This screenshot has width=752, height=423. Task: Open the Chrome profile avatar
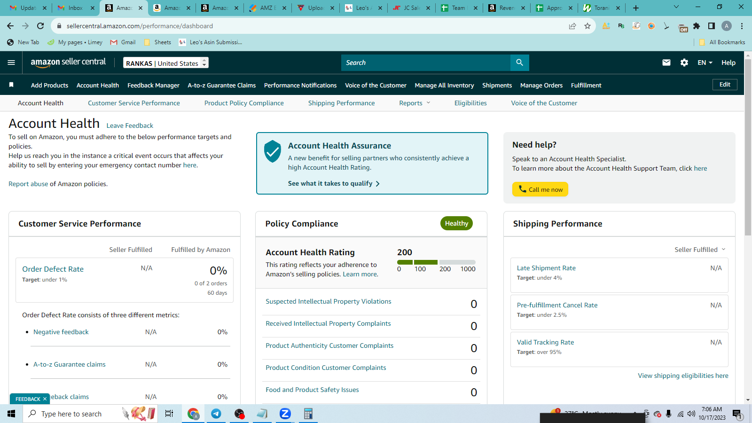727,26
